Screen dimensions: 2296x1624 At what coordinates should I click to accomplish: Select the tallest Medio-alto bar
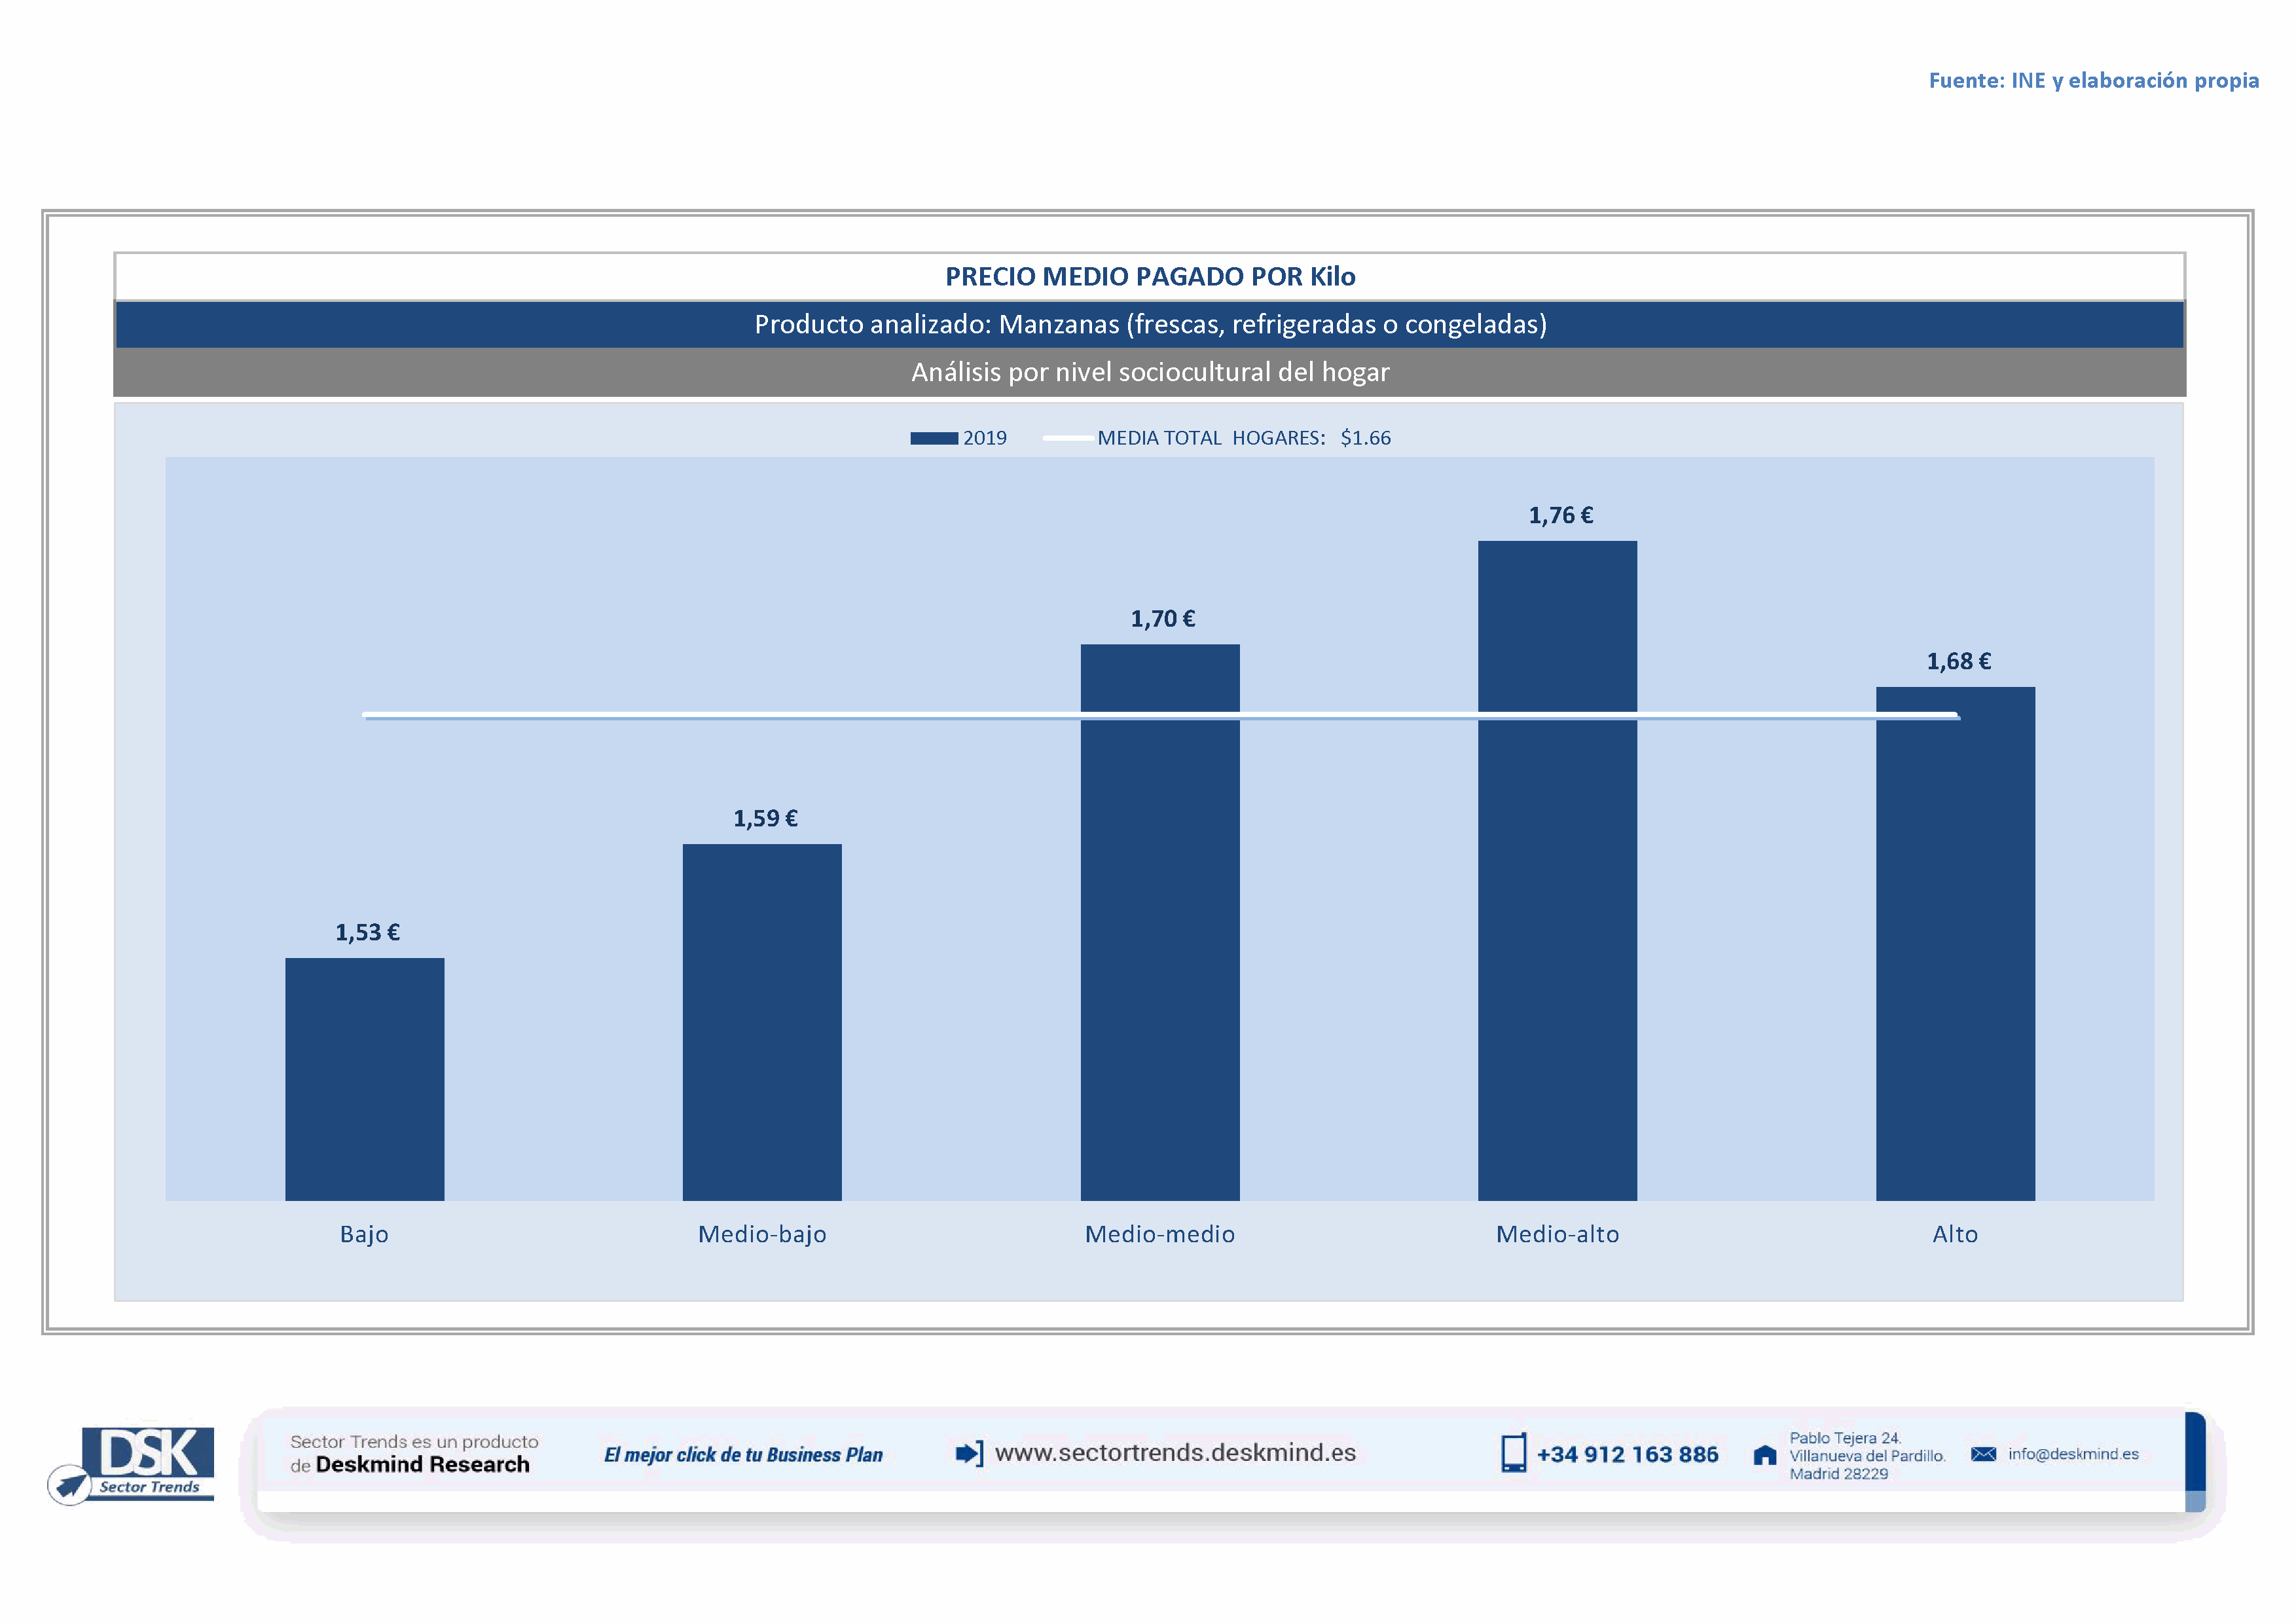1557,870
